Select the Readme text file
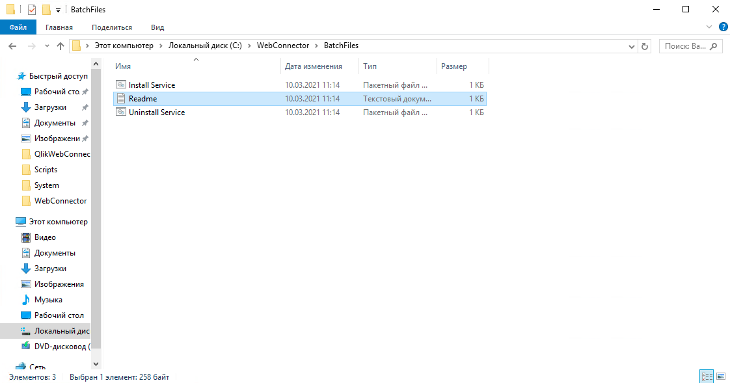The height and width of the screenshot is (383, 730). pyautogui.click(x=300, y=99)
